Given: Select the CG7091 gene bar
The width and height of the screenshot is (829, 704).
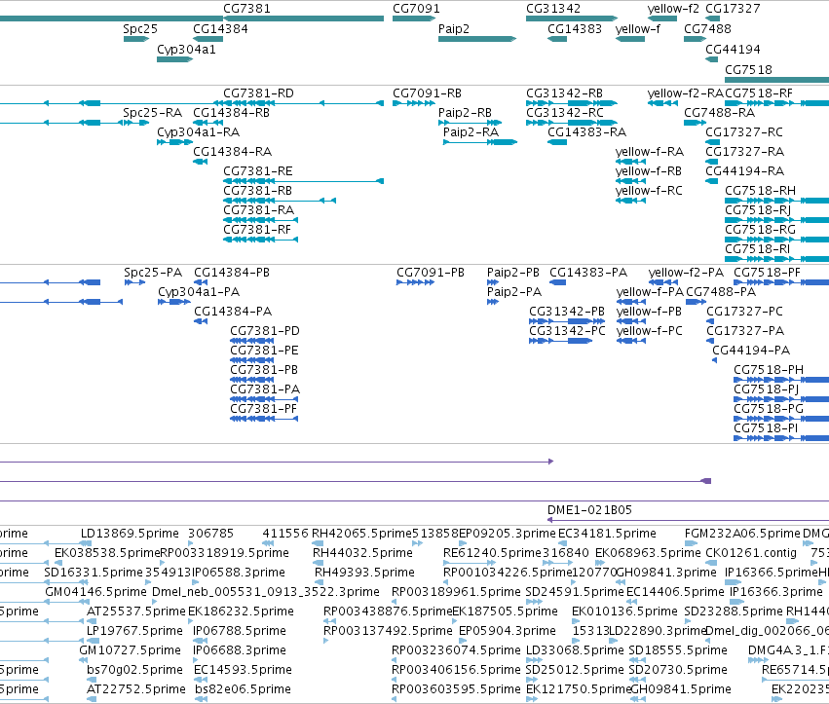Looking at the screenshot, I should click(414, 19).
